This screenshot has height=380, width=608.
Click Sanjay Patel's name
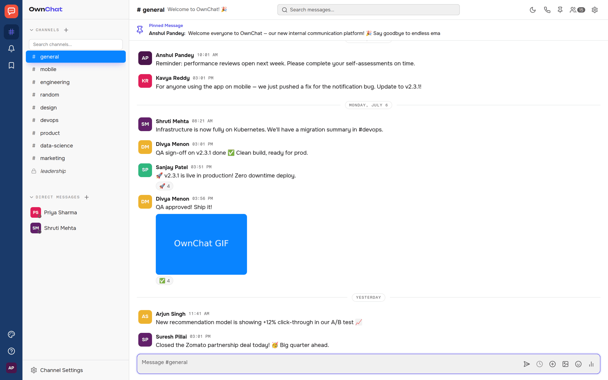172,167
